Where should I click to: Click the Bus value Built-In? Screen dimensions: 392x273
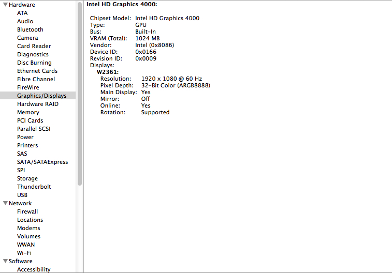[146, 32]
